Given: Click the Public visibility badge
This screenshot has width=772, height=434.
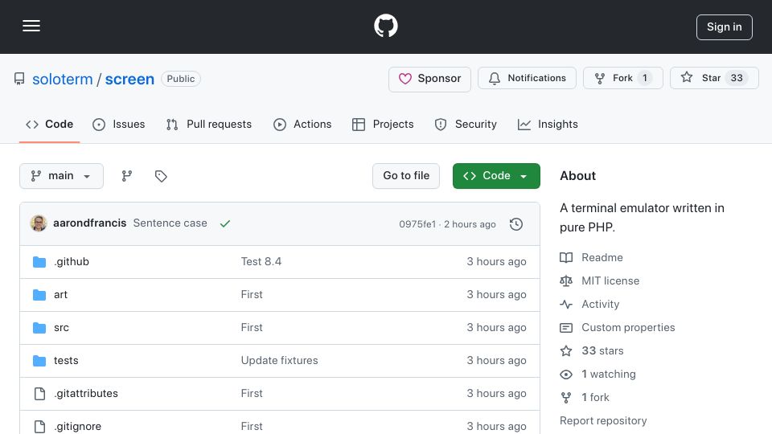Looking at the screenshot, I should point(181,80).
